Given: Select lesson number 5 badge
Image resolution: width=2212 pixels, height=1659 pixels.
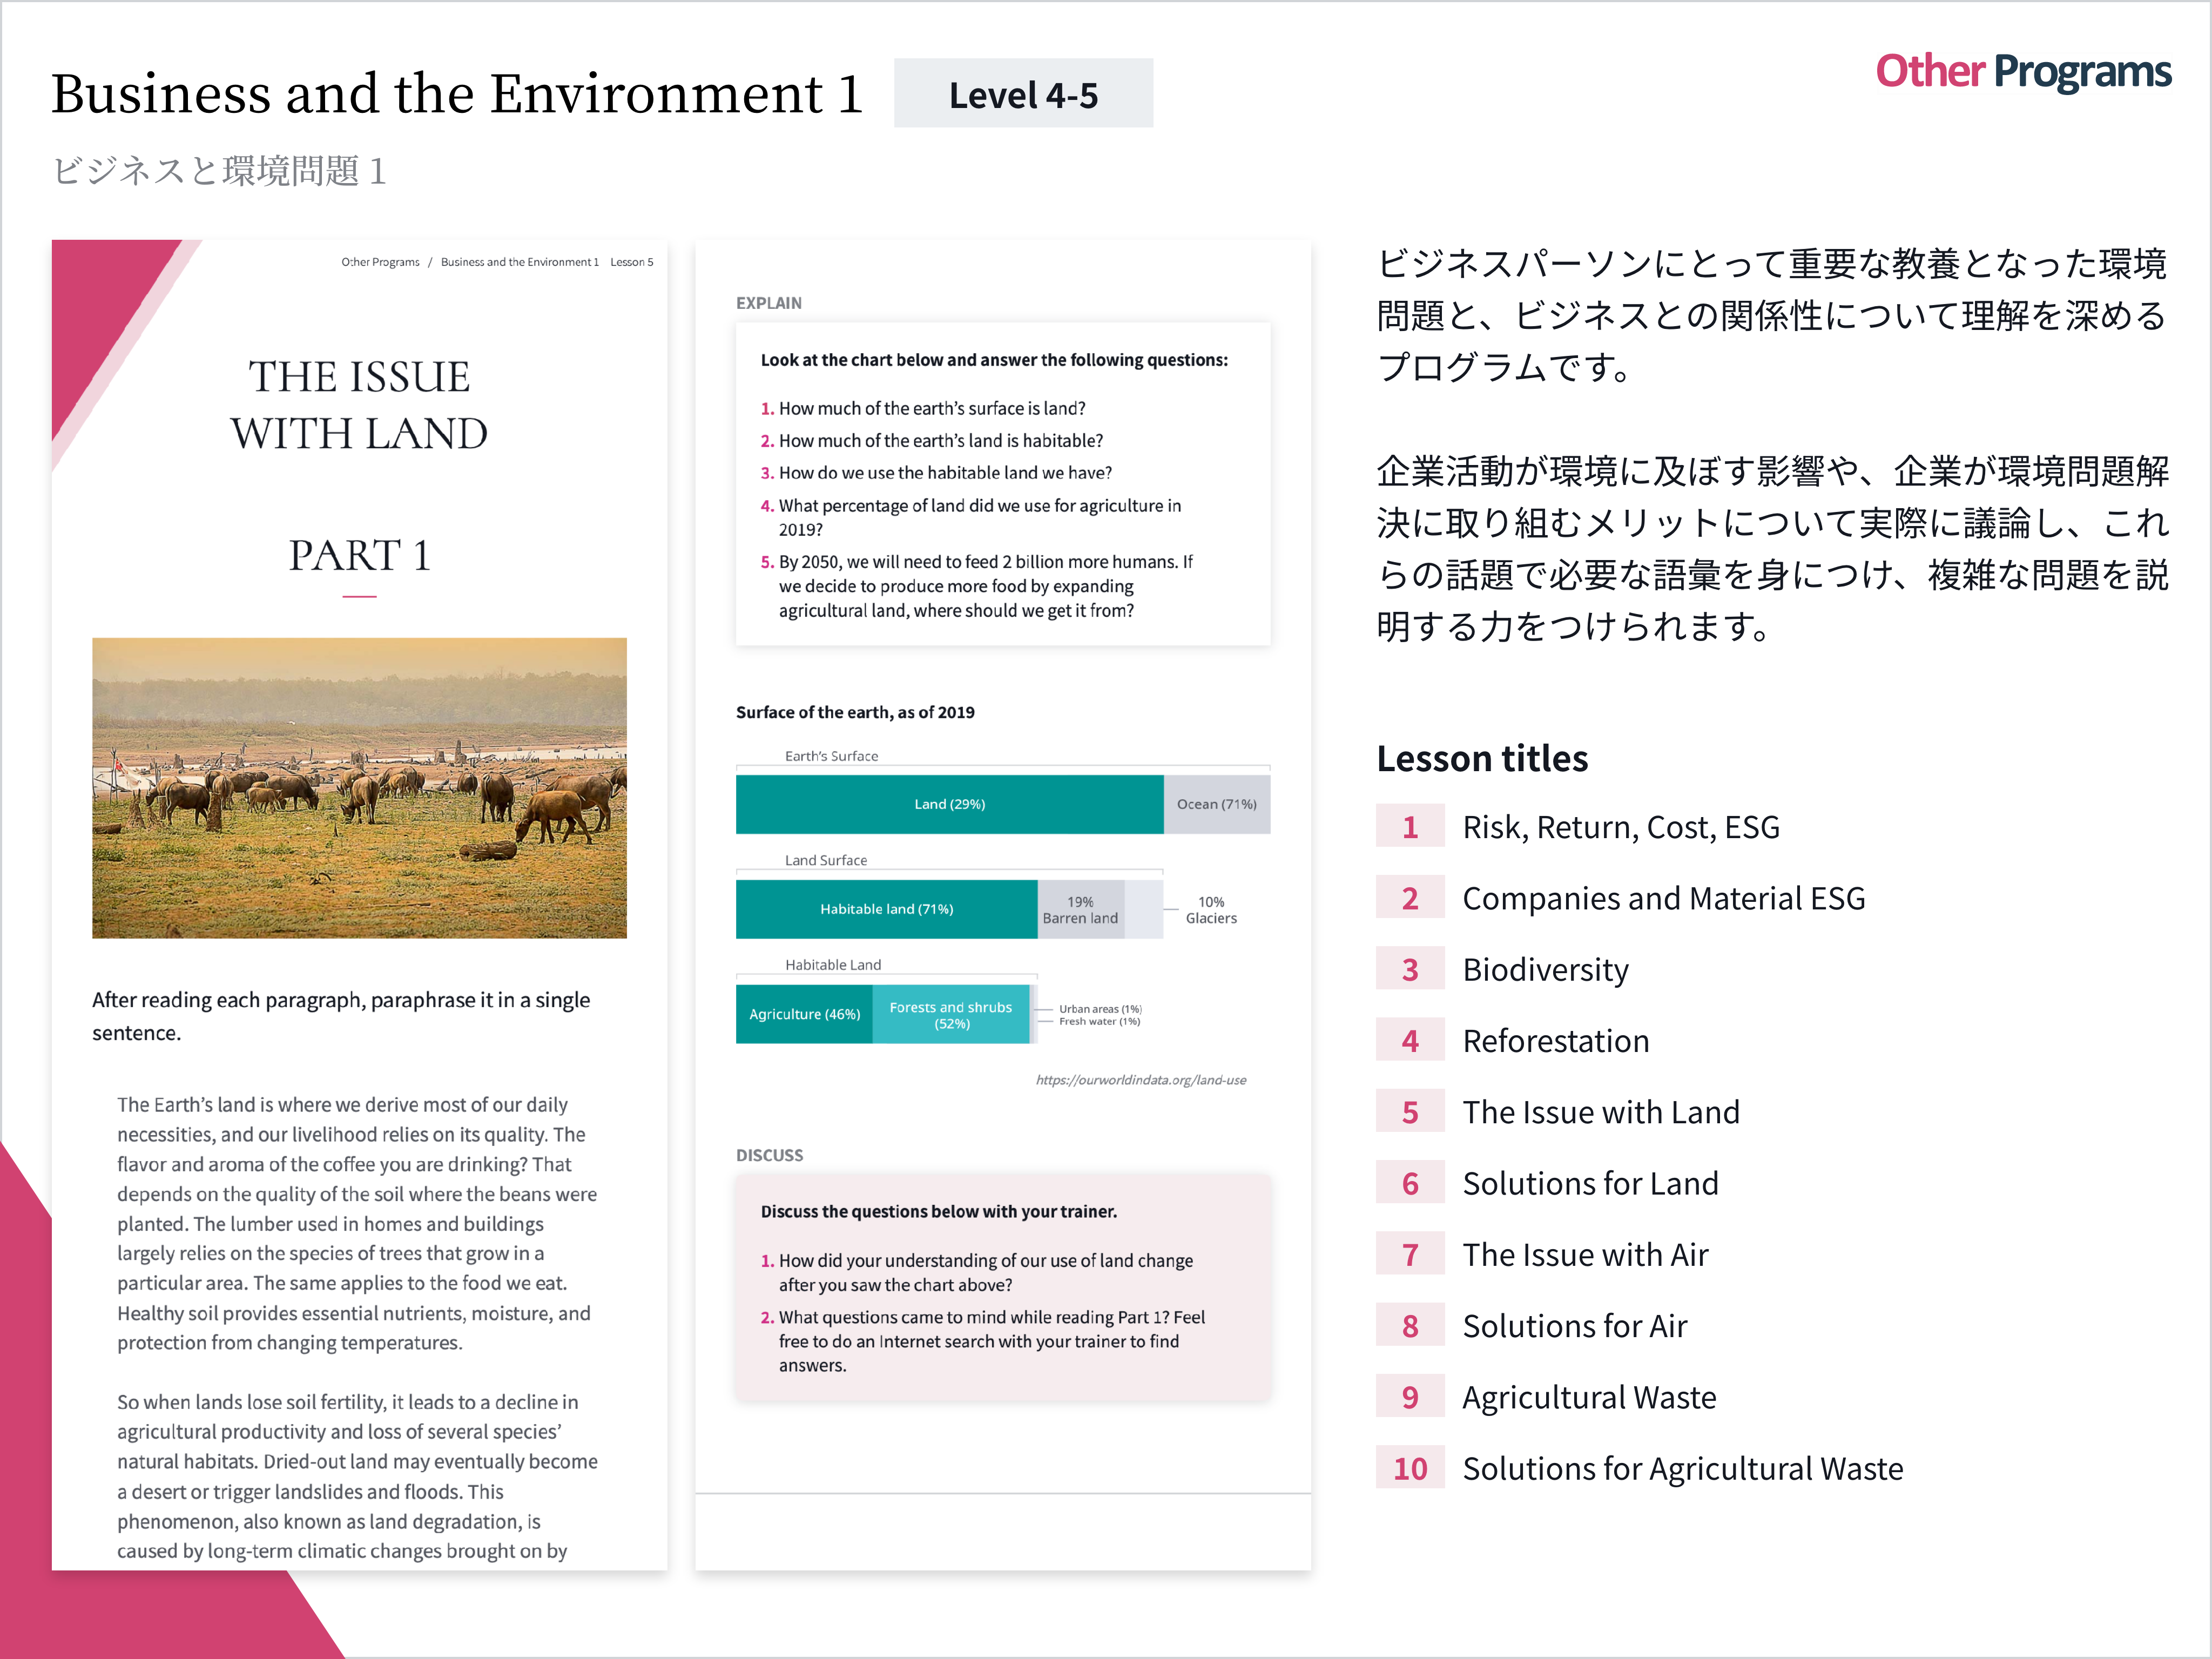Looking at the screenshot, I should point(1409,1112).
